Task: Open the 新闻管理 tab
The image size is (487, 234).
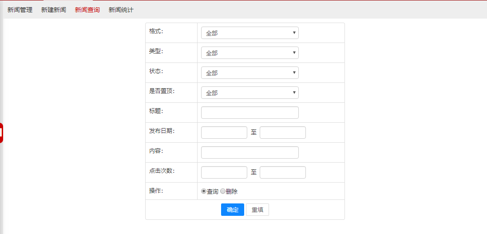Action: pos(20,10)
